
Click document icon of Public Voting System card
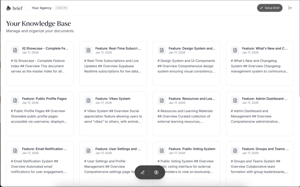(162, 151)
